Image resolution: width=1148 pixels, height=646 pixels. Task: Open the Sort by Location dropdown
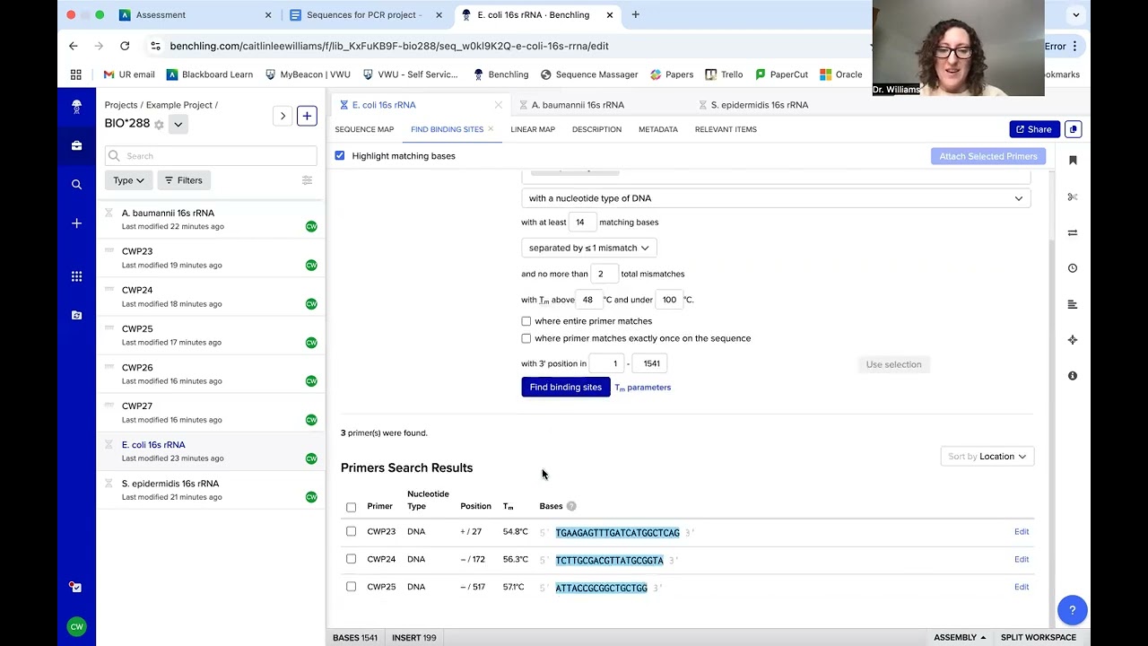coord(987,457)
